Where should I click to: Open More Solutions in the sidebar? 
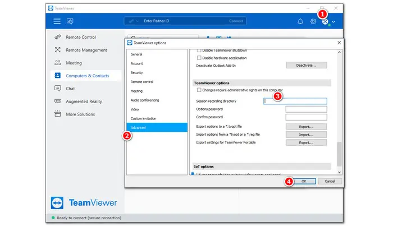(x=80, y=114)
